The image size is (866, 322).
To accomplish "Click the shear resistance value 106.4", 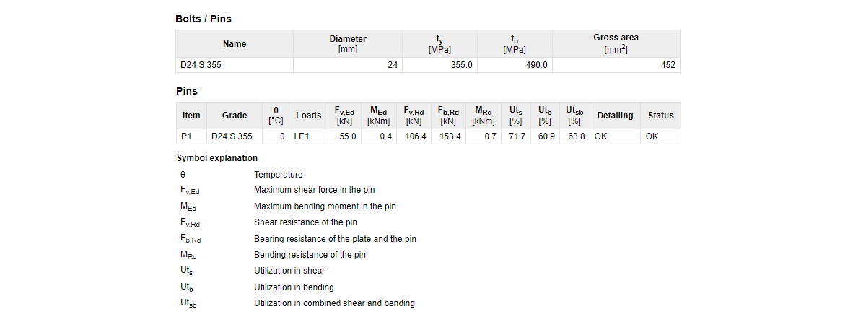I will [415, 136].
